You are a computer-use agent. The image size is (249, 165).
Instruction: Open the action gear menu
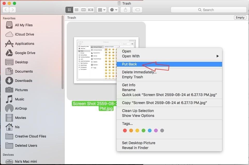pyautogui.click(x=112, y=10)
